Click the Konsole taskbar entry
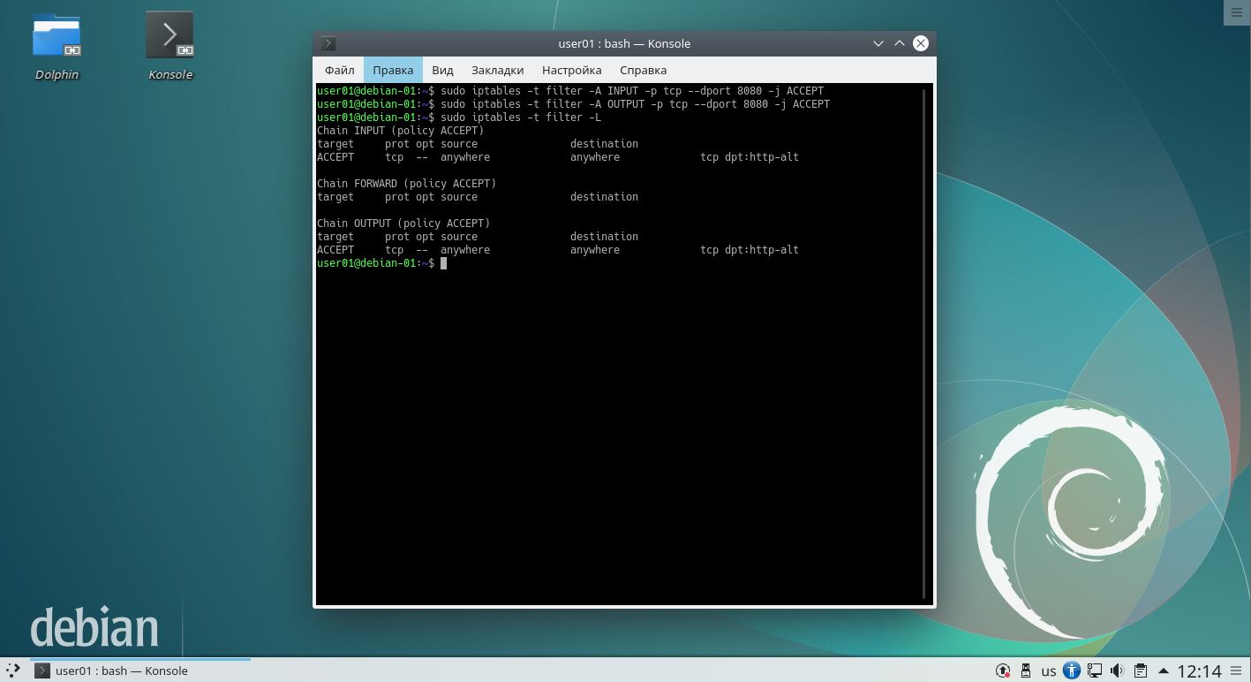Image resolution: width=1251 pixels, height=682 pixels. click(140, 671)
